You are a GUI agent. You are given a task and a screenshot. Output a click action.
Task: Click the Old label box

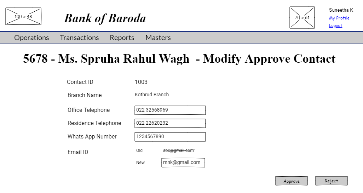(144, 151)
